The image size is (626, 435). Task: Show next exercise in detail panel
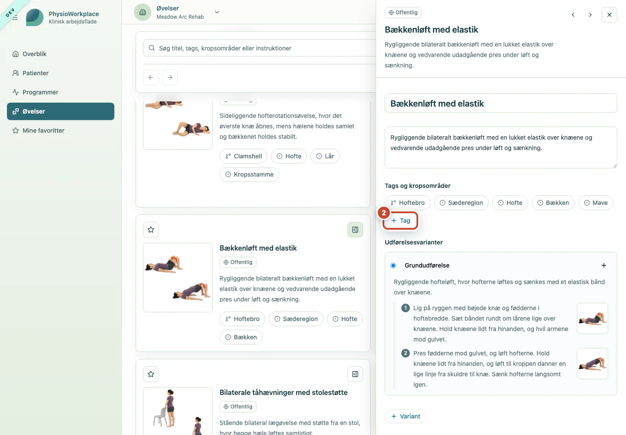pyautogui.click(x=590, y=15)
